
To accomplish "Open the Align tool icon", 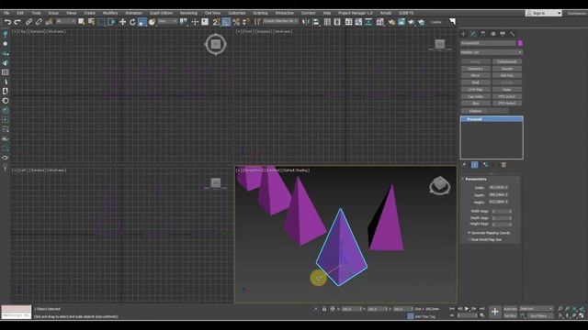I will (x=316, y=22).
